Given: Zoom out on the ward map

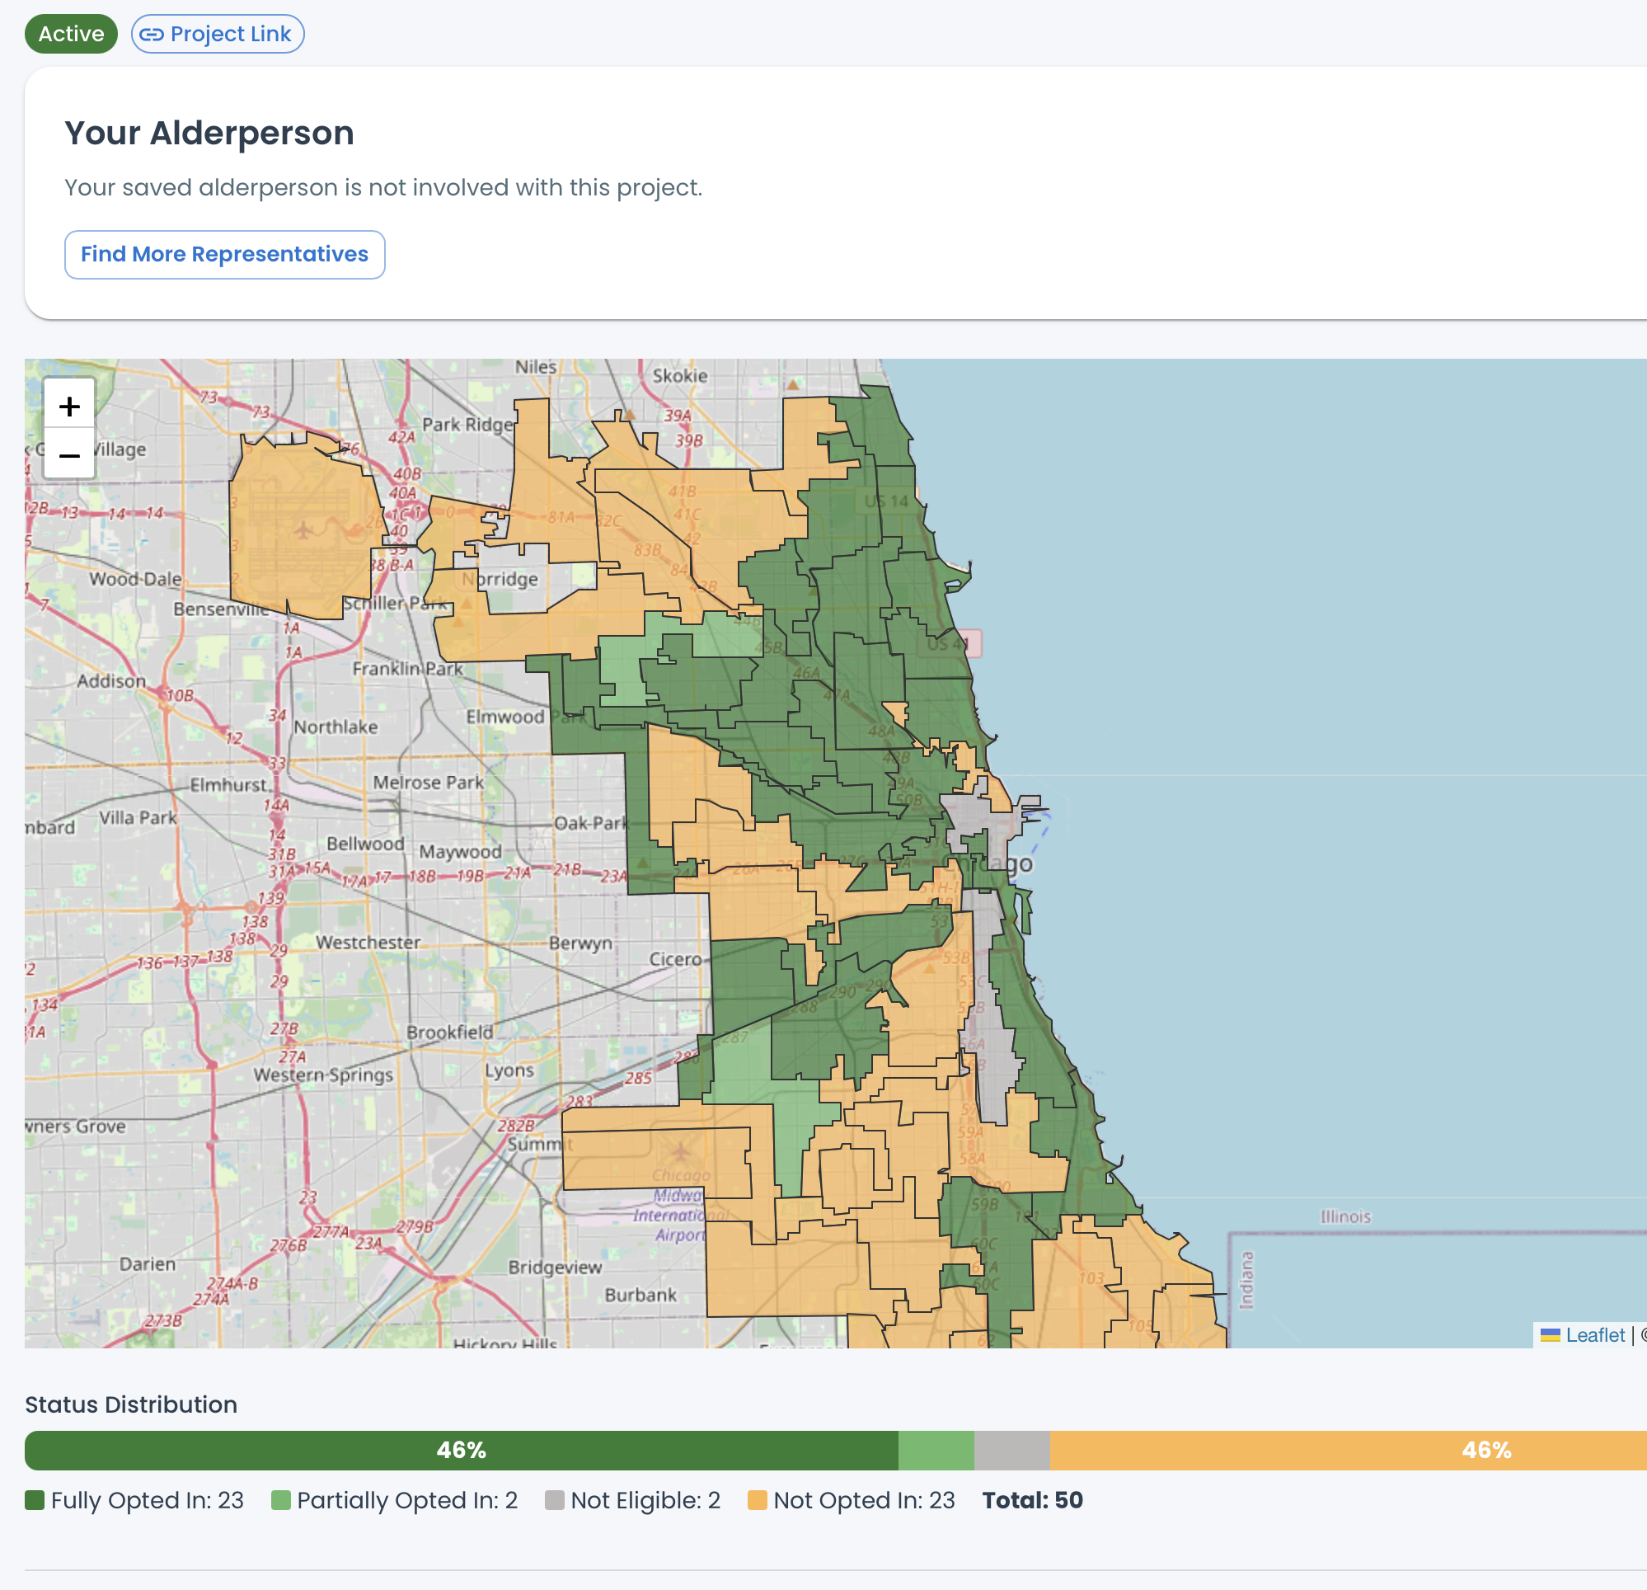Looking at the screenshot, I should [x=69, y=455].
